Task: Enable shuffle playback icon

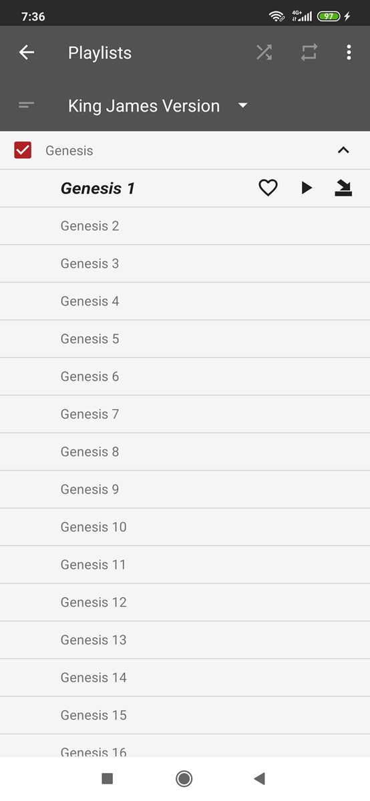Action: point(264,53)
